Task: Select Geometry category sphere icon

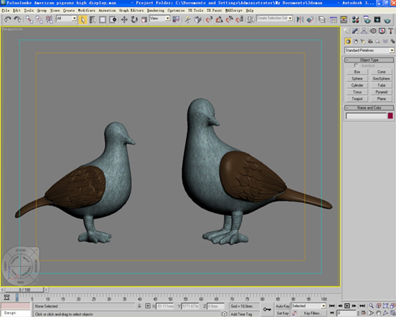Action: (348, 41)
